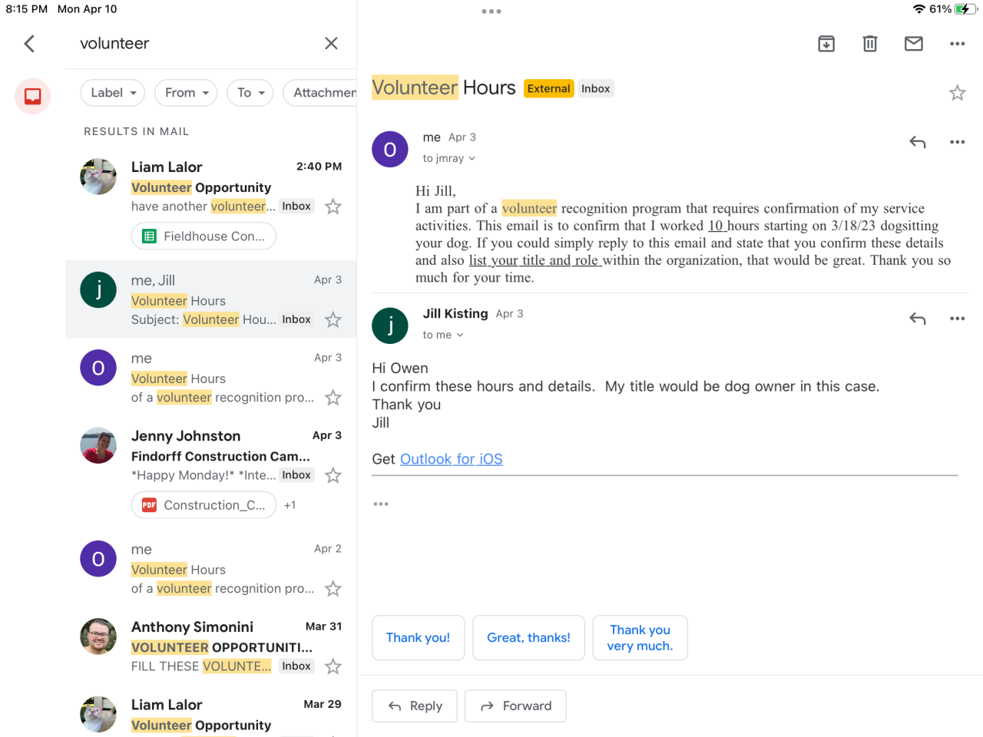Star Liam Lalor's 2:40 PM email
The width and height of the screenshot is (983, 737).
tap(333, 207)
